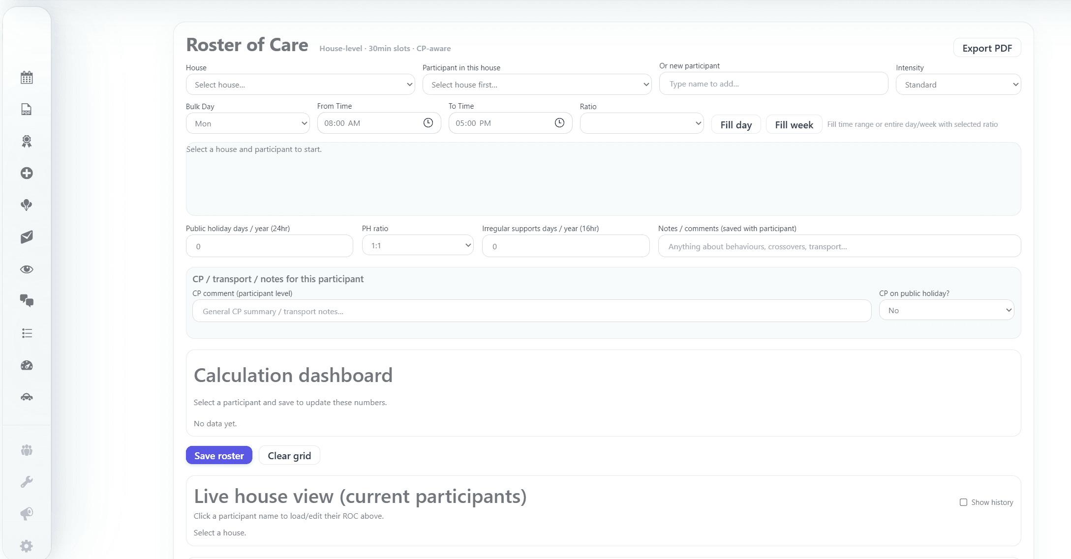Focus Public holiday days per year field
Image resolution: width=1071 pixels, height=559 pixels.
pyautogui.click(x=270, y=246)
